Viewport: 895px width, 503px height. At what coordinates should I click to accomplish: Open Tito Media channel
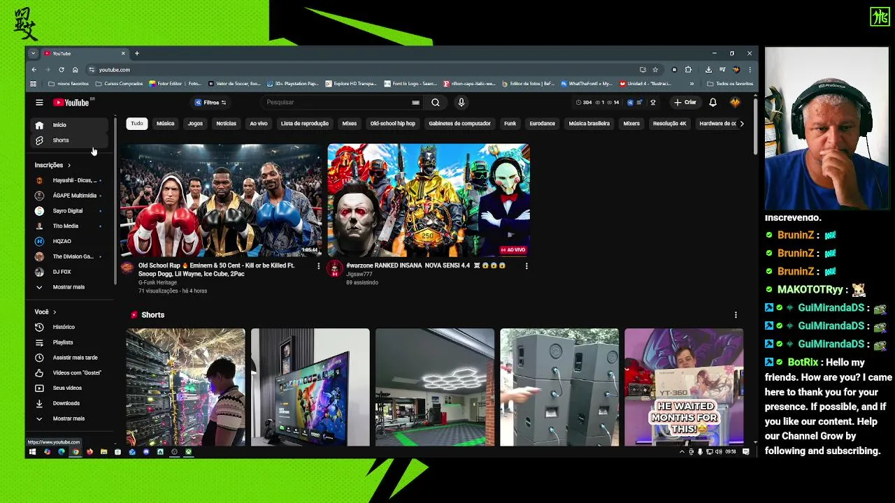[70, 226]
